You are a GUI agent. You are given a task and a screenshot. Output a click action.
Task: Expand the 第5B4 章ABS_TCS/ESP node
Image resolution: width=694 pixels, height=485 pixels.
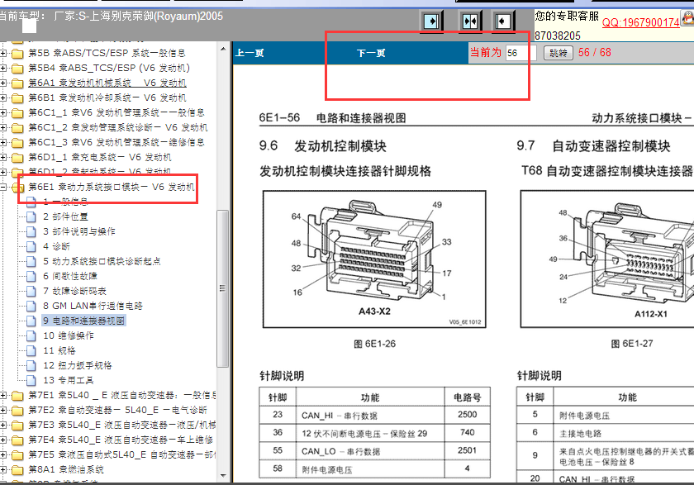3,68
